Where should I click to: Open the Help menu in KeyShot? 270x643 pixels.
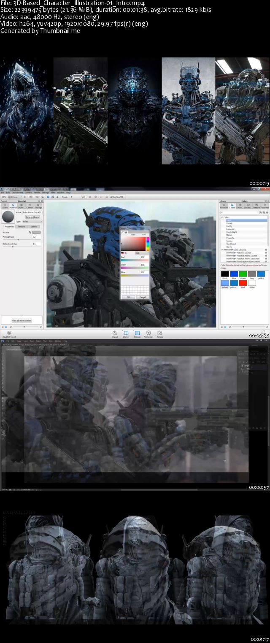pyautogui.click(x=68, y=193)
